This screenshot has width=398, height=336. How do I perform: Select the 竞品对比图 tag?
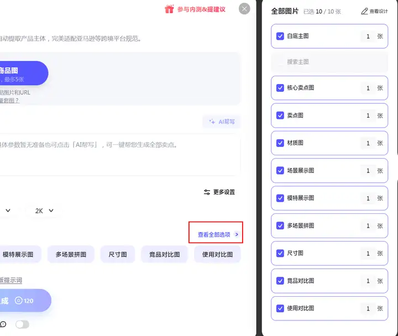pos(165,254)
